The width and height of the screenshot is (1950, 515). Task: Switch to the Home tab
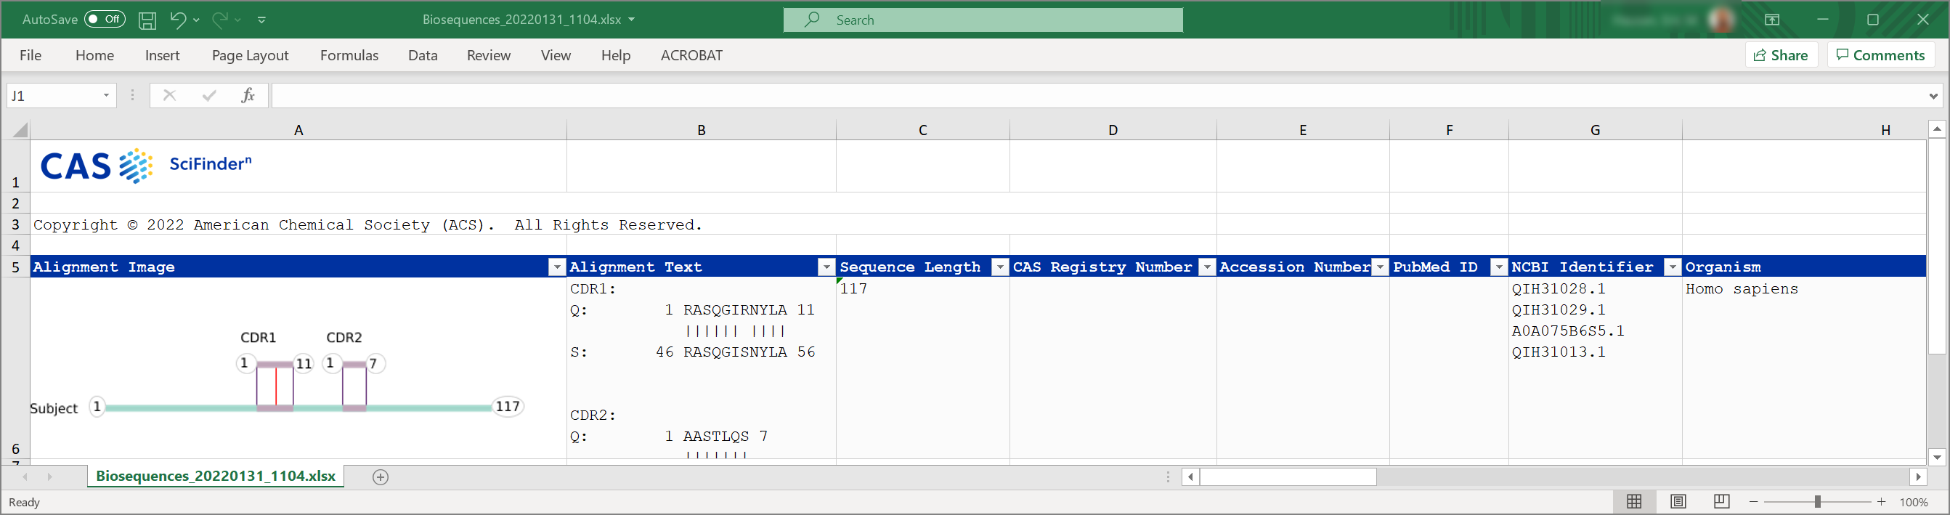pyautogui.click(x=94, y=55)
